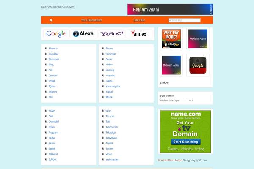Open the Toplist category
Viewport: 254px width, 169px height.
click(x=109, y=143)
